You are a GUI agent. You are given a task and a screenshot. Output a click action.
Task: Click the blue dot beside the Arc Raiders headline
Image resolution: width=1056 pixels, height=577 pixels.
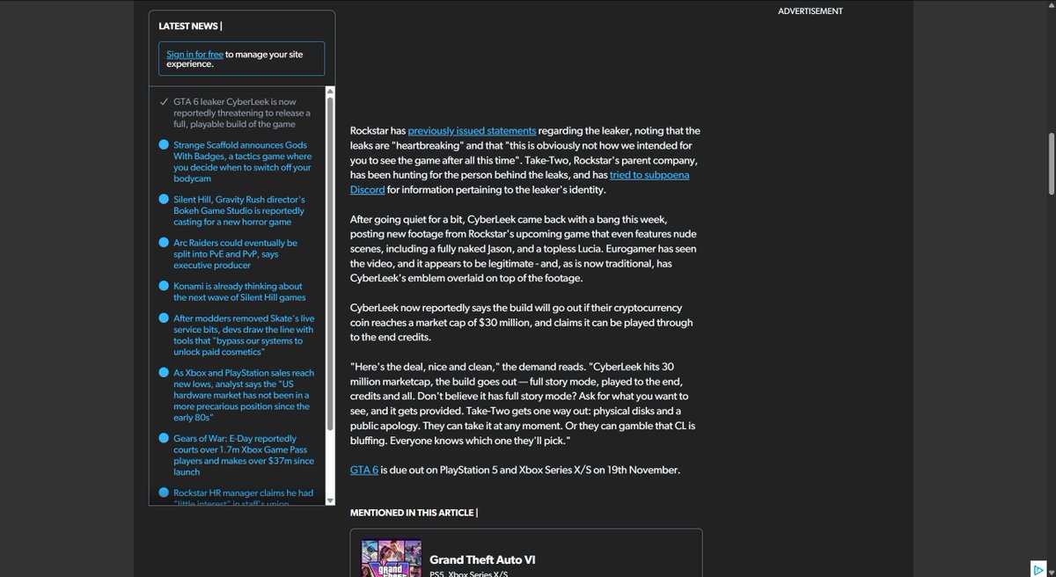(164, 243)
